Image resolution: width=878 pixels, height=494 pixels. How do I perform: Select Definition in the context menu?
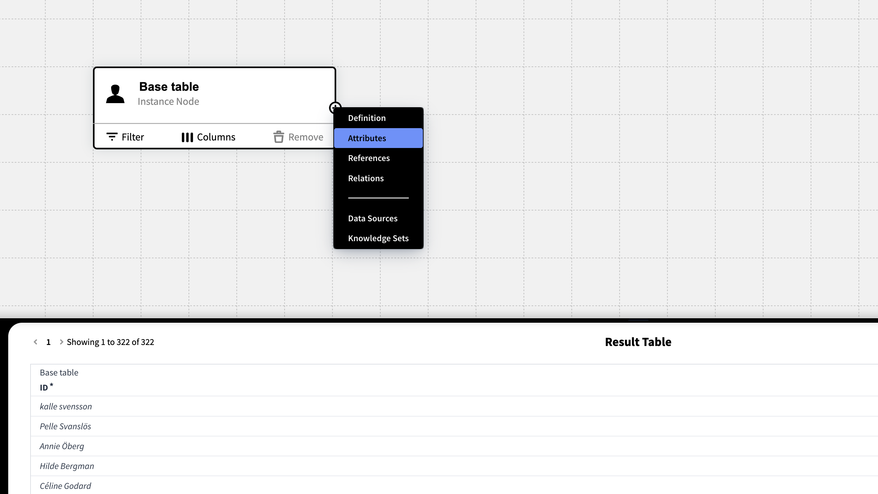point(367,118)
